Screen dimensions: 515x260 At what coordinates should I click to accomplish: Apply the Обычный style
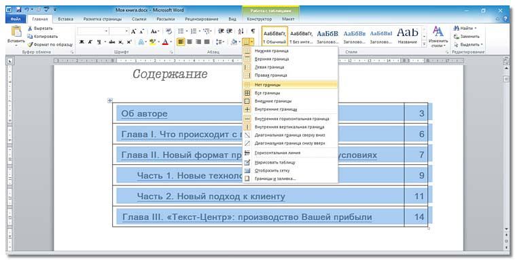pos(274,37)
